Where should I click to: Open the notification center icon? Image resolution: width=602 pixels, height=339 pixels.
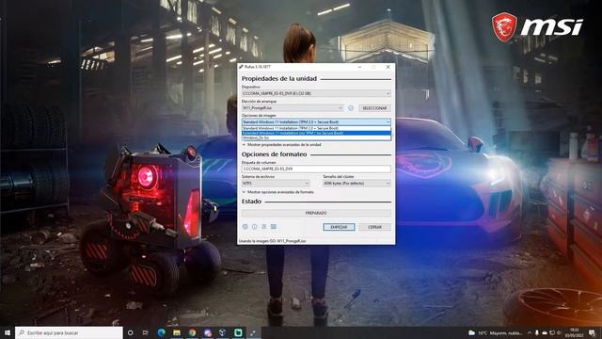pyautogui.click(x=593, y=332)
